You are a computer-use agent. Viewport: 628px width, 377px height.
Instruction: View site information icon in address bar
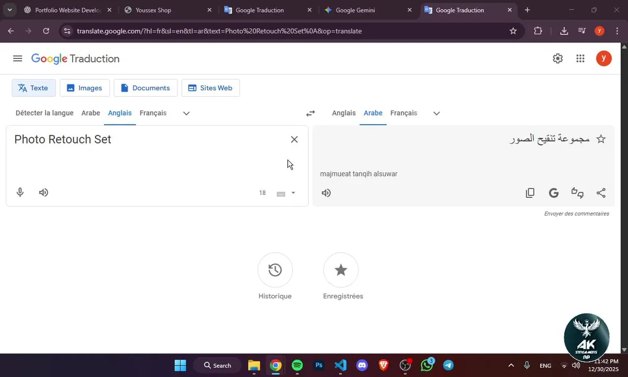[x=66, y=31]
